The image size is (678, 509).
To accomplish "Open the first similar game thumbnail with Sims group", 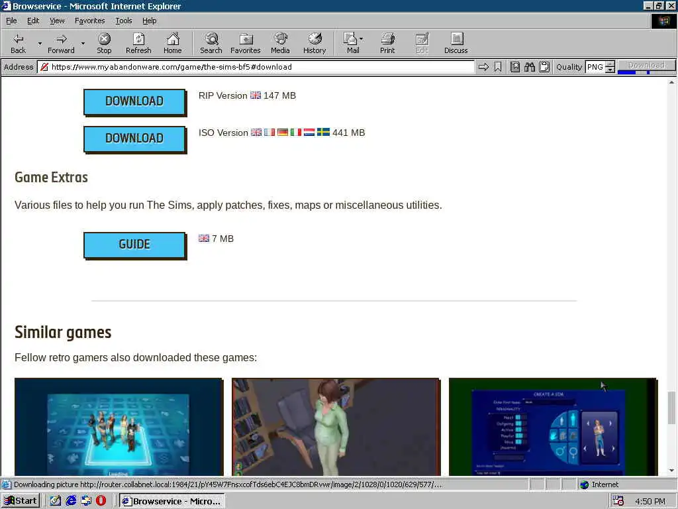I will (119, 427).
